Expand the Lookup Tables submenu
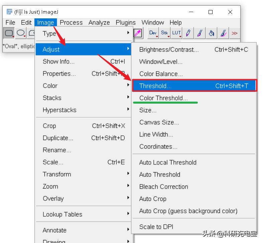This screenshot has width=263, height=243. point(84,214)
